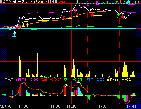Image resolution: width=141 pixels, height=109 pixels.
Task: Click the red up-arrow 涨 marker below the price peak
Action: point(75,10)
